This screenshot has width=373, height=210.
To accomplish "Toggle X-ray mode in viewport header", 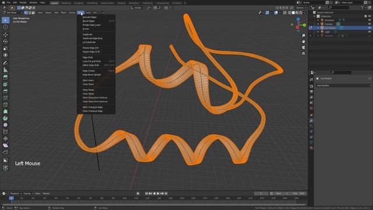I will 285,13.
